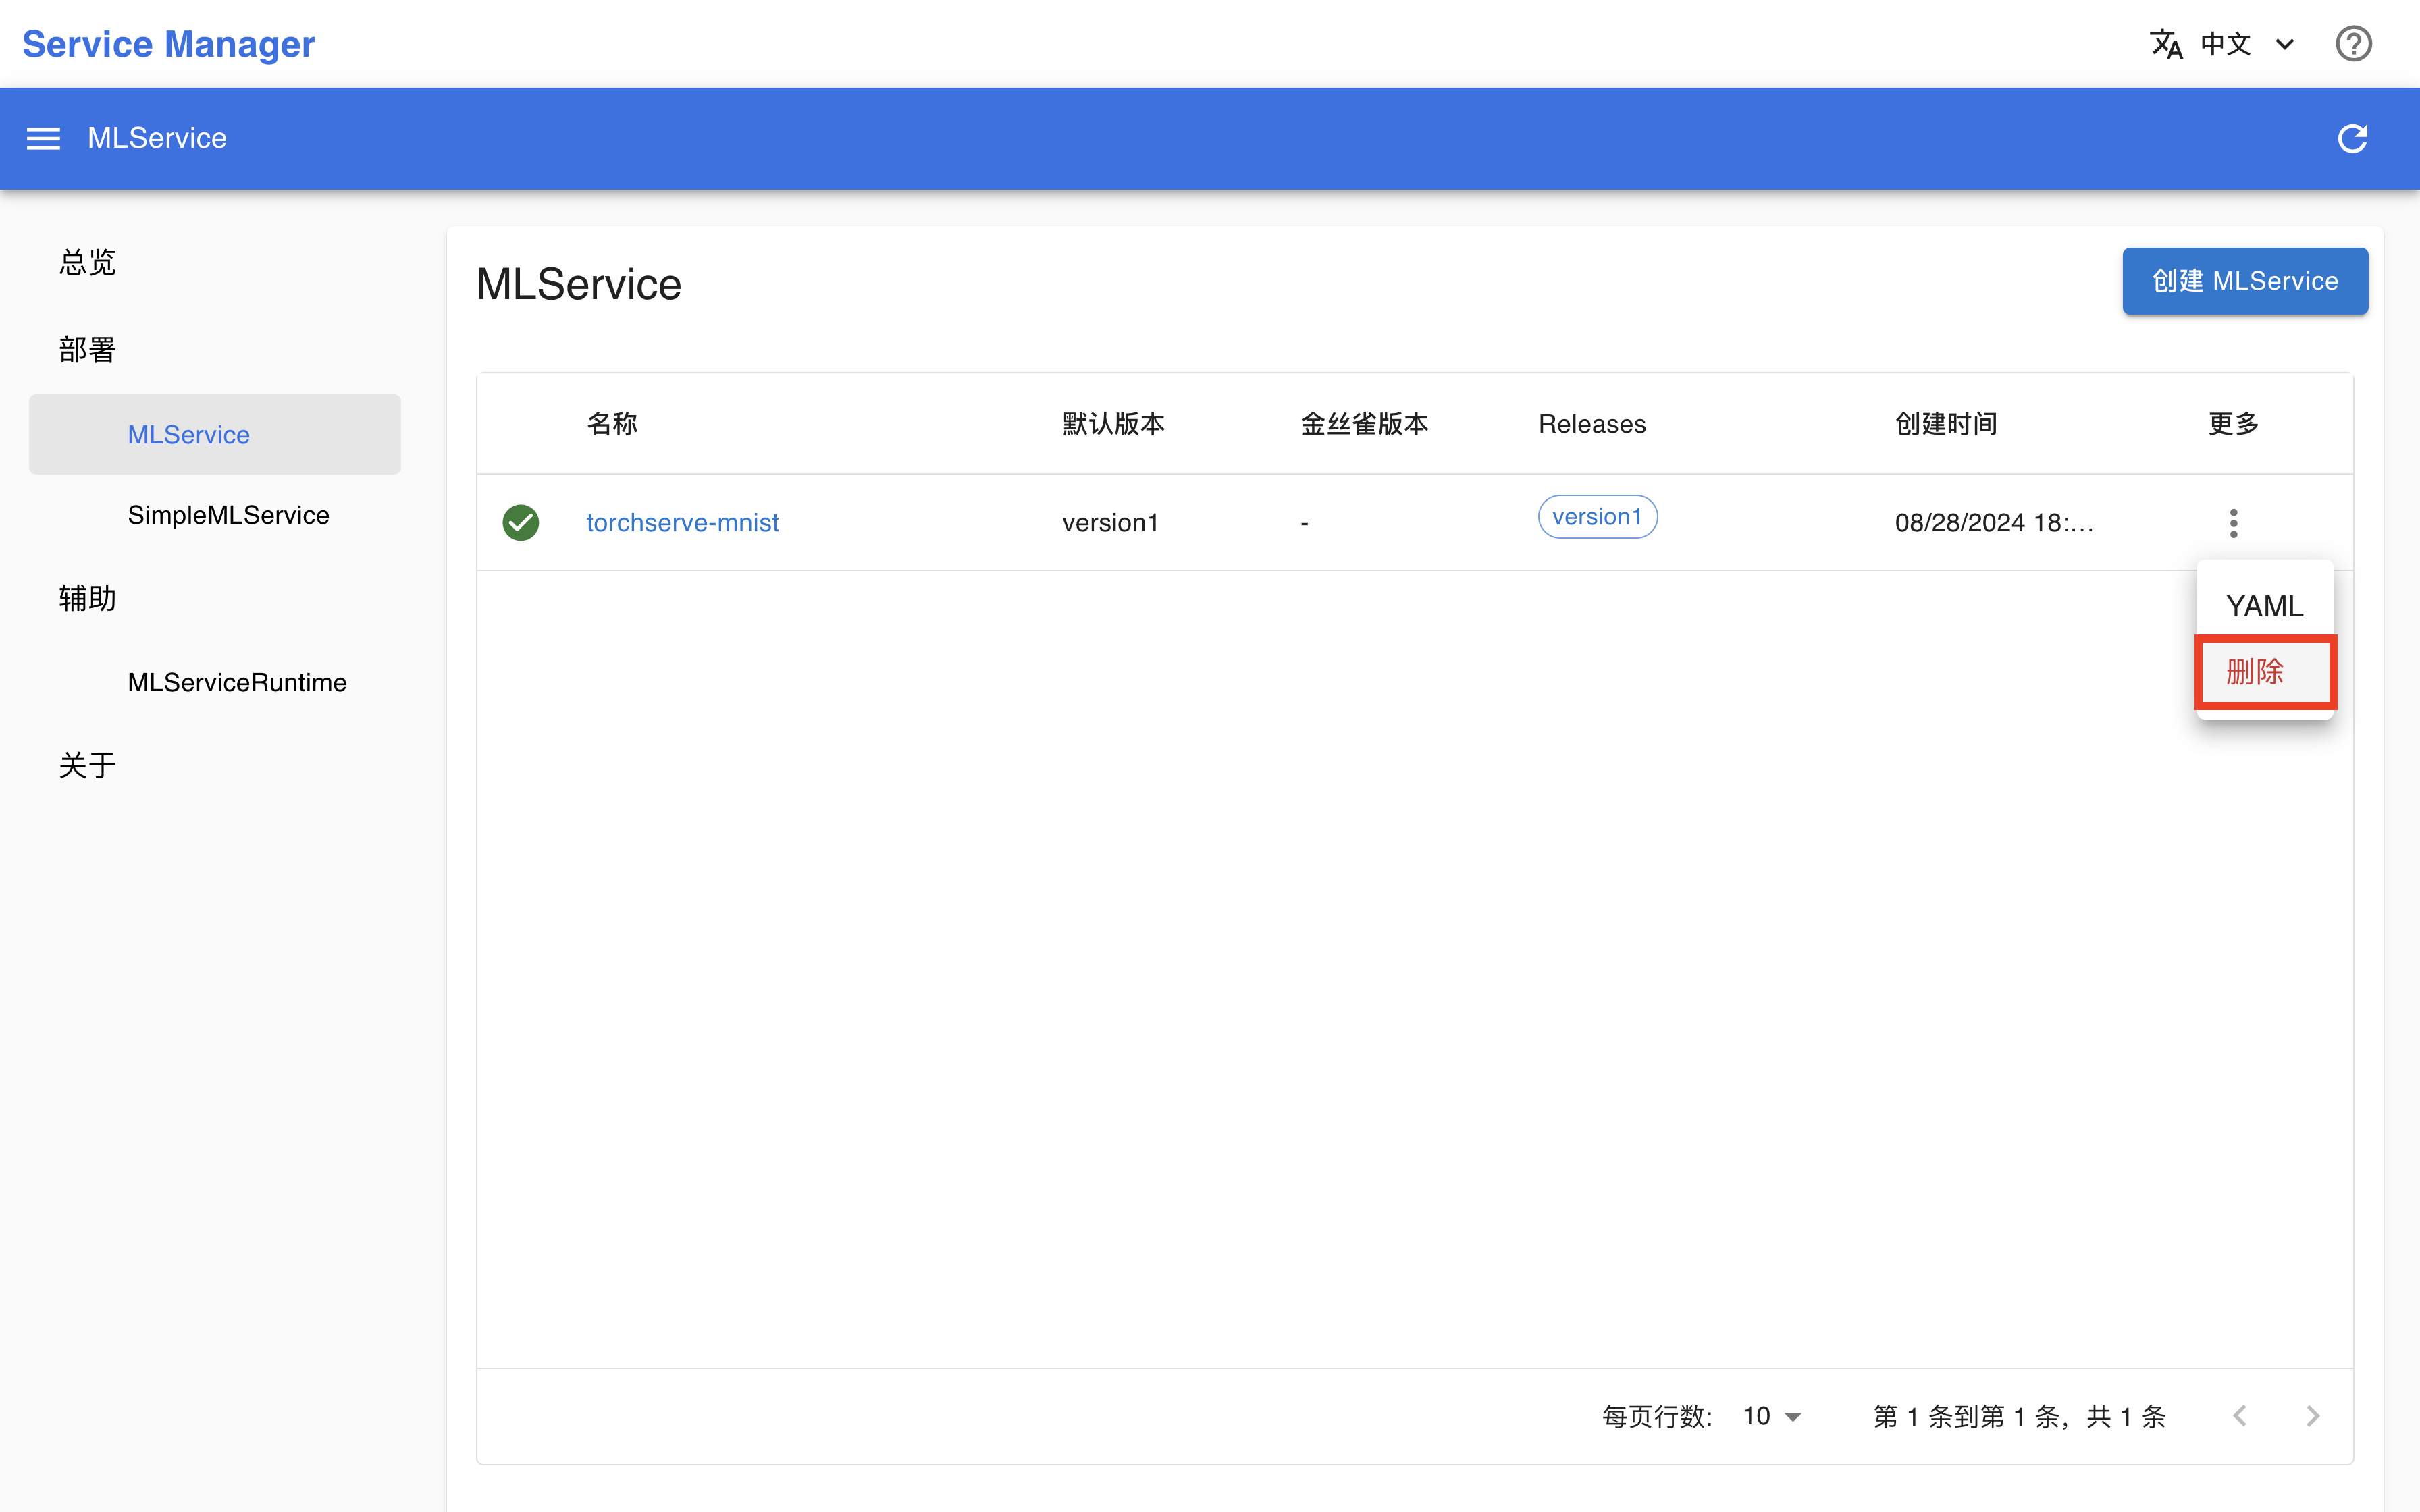Click 部署 section in the sidebar
This screenshot has width=2420, height=1512.
[87, 350]
